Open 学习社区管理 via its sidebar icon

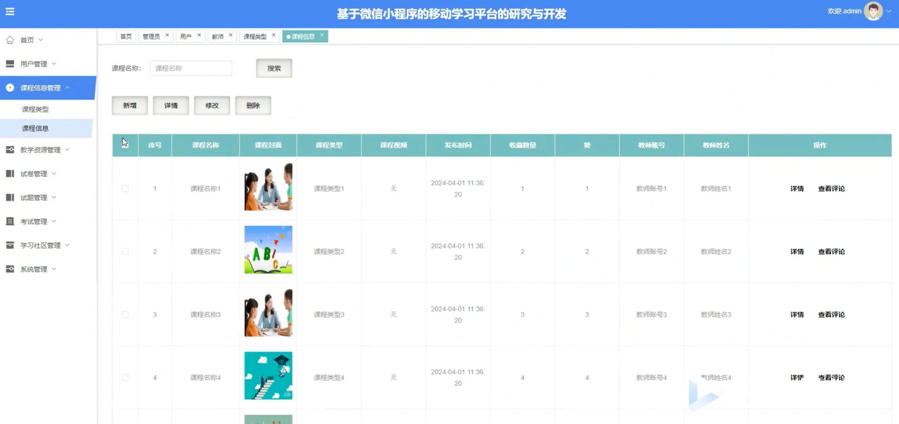[10, 245]
